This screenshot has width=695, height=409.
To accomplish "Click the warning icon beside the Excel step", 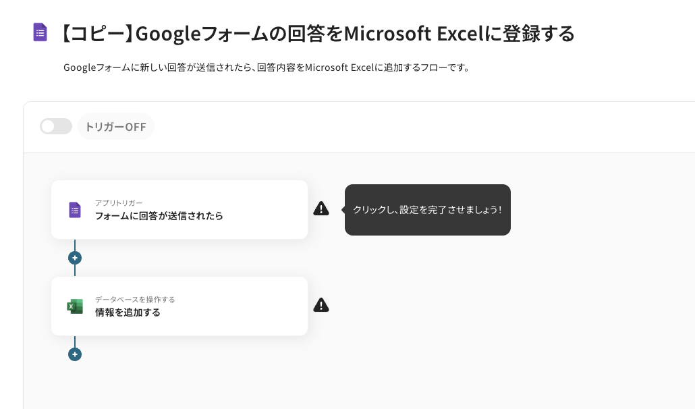I will (x=321, y=306).
